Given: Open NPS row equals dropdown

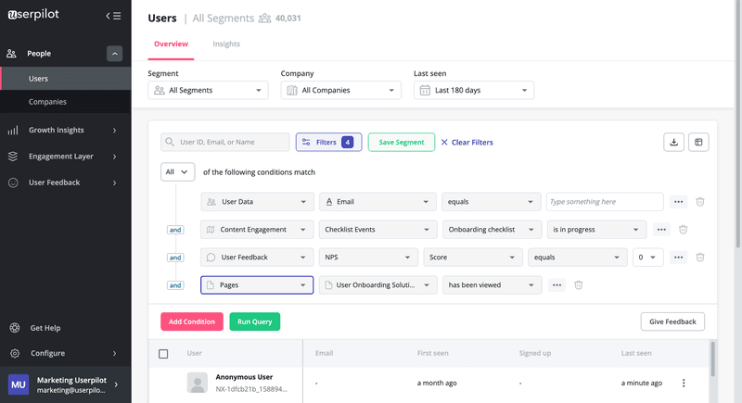Looking at the screenshot, I should (577, 258).
